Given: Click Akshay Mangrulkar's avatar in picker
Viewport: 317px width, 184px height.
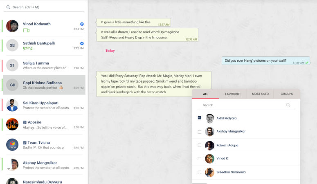Looking at the screenshot, I should (x=210, y=132).
